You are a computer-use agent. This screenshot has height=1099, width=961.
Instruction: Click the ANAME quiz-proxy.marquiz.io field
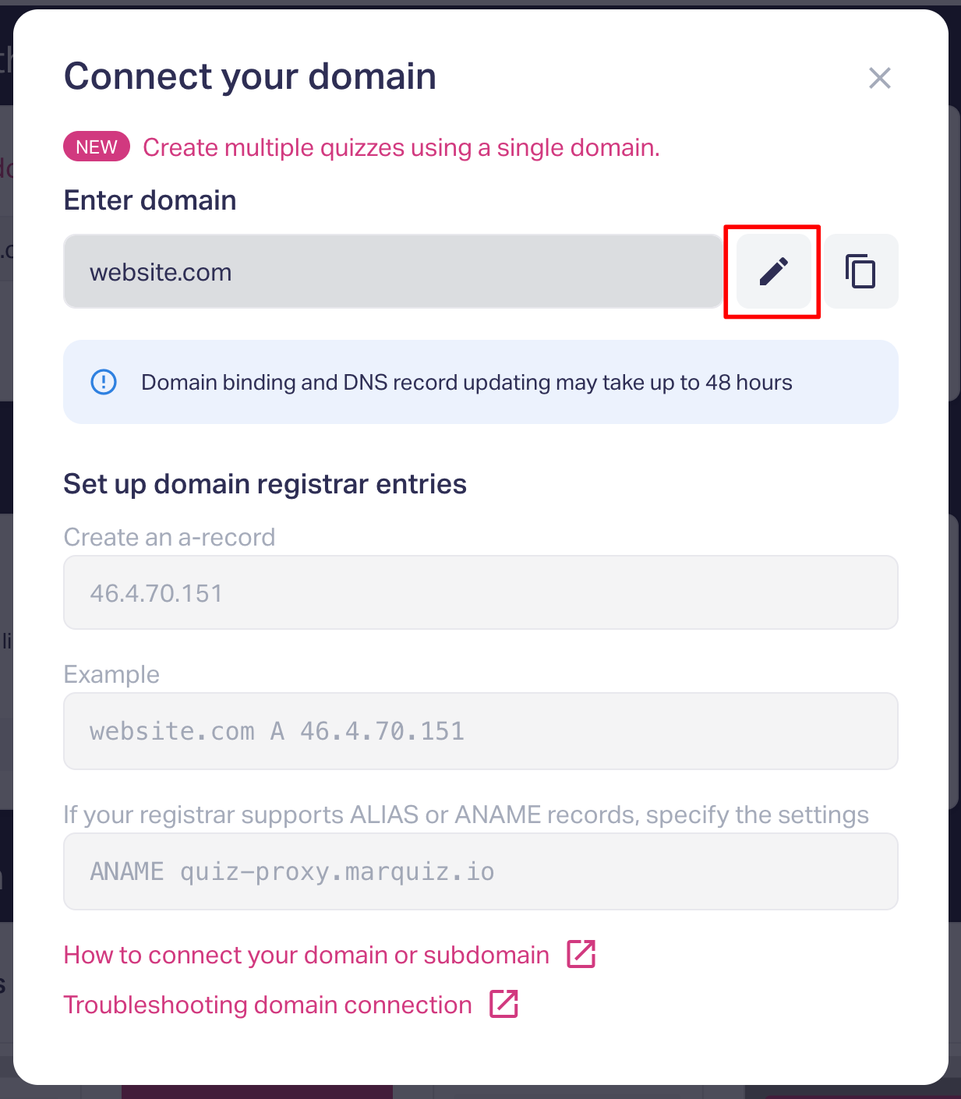pyautogui.click(x=480, y=871)
